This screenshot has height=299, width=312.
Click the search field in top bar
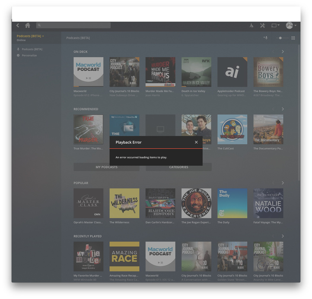[73, 25]
